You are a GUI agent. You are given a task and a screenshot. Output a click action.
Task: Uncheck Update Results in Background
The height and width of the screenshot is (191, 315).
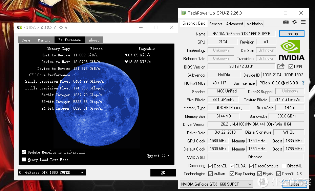point(24,152)
